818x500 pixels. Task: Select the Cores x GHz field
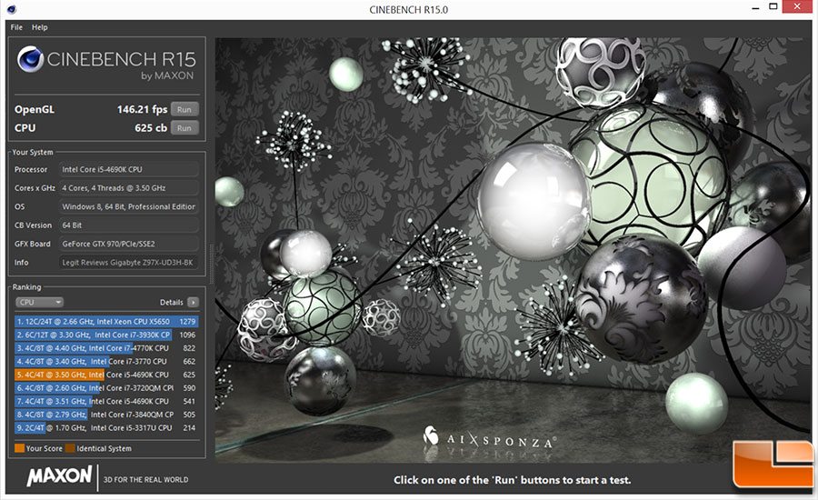[129, 188]
